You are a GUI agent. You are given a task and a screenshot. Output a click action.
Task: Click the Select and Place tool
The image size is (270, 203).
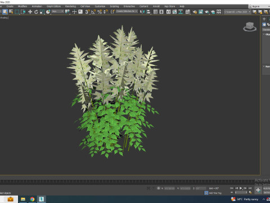(48, 12)
